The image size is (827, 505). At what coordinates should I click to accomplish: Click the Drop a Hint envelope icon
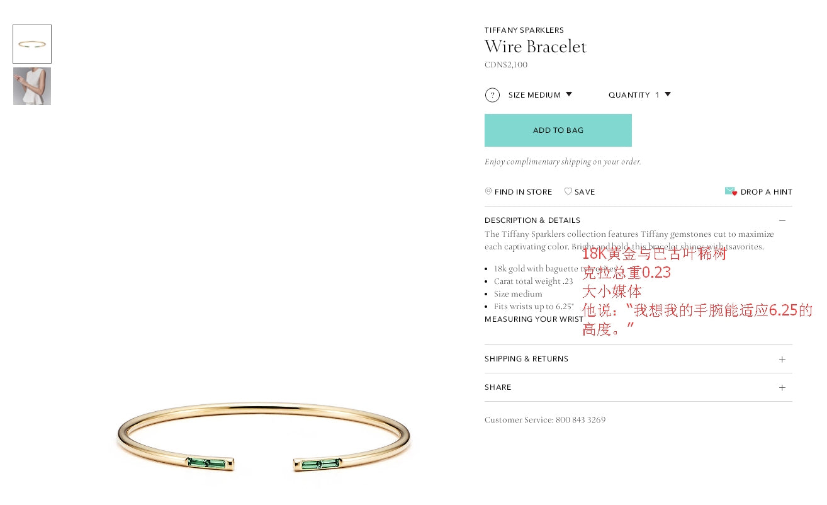pyautogui.click(x=731, y=191)
